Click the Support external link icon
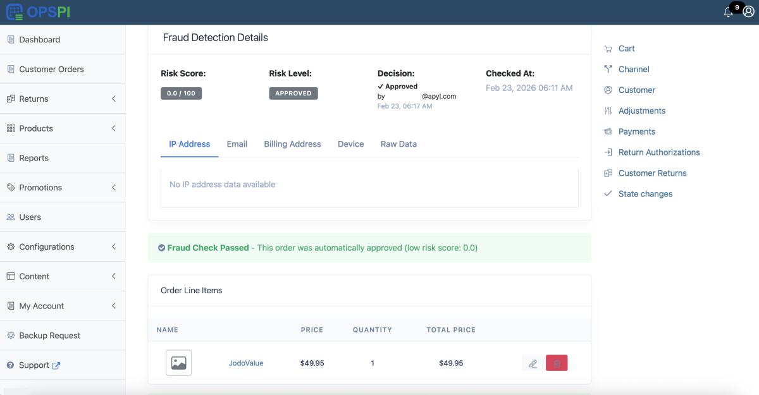The width and height of the screenshot is (759, 395). [56, 365]
